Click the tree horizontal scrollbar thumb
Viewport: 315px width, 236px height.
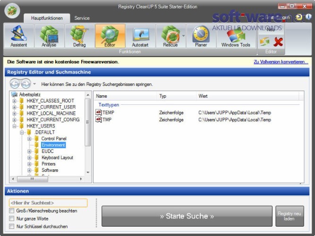(x=33, y=179)
